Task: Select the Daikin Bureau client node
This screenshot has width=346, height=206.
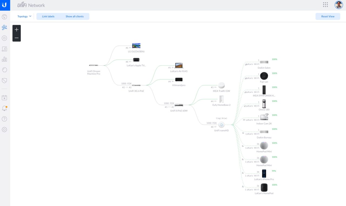Action: [264, 132]
